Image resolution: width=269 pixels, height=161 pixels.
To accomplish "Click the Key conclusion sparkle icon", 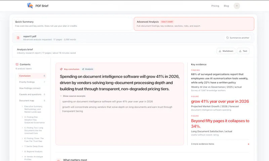I will (61, 69).
